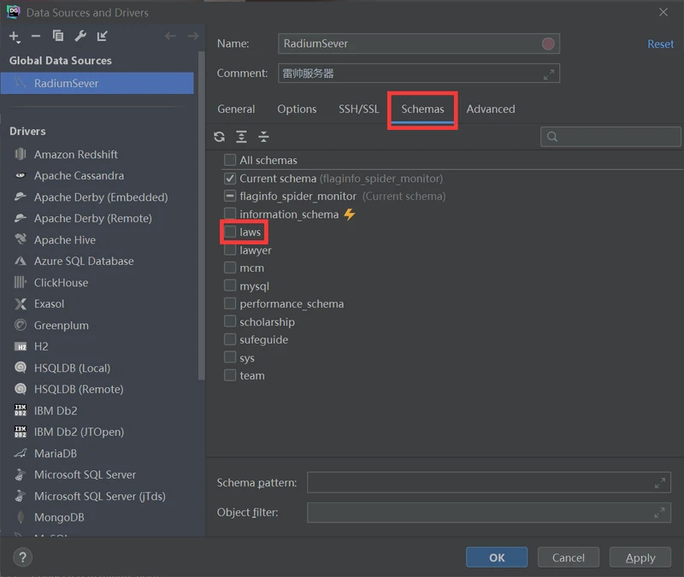Expand the Schema pattern field
684x577 pixels.
(x=659, y=483)
